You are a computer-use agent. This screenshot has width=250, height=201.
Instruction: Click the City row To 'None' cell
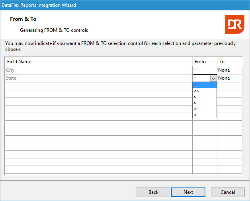(x=230, y=70)
